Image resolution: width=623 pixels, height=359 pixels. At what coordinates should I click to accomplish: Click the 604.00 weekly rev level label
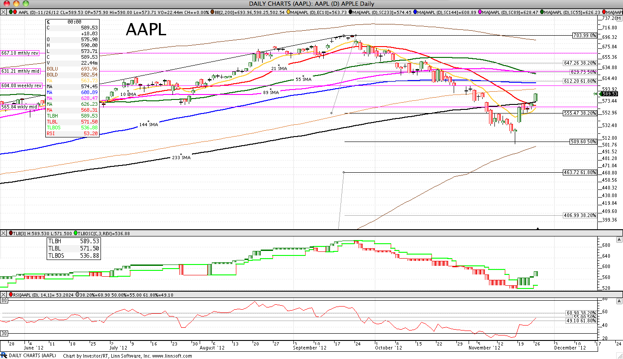click(22, 85)
